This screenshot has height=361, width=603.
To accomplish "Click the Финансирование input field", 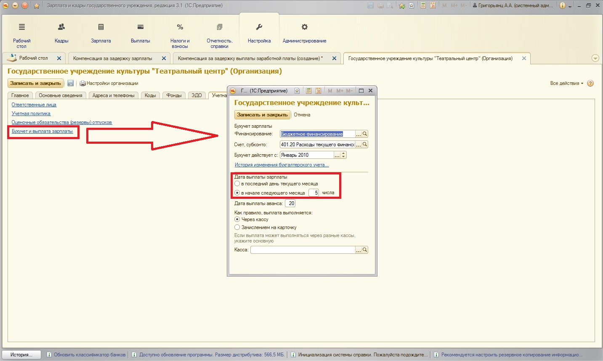I will click(318, 134).
